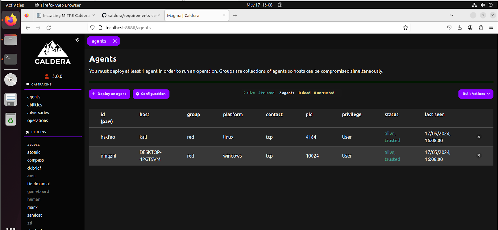Click the plus icon in Deploy an agent
The height and width of the screenshot is (230, 498).
pyautogui.click(x=94, y=94)
